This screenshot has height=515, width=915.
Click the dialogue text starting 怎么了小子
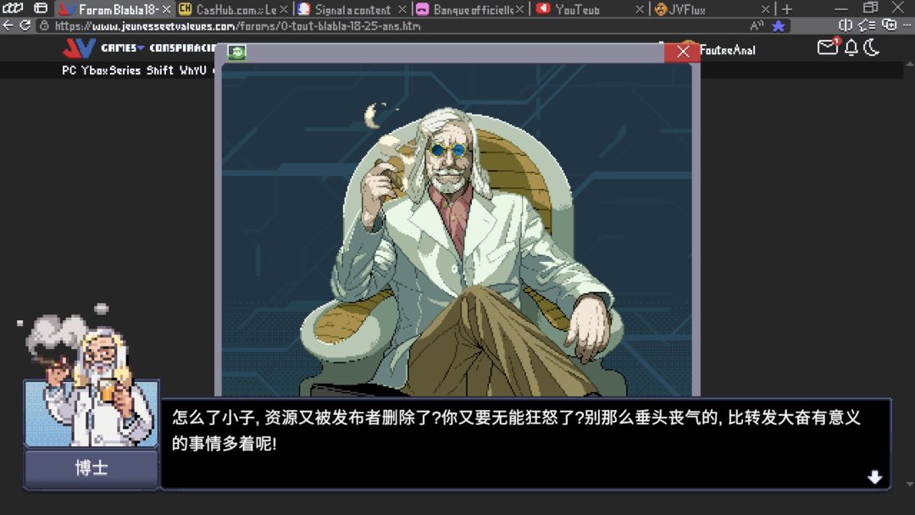pyautogui.click(x=516, y=429)
